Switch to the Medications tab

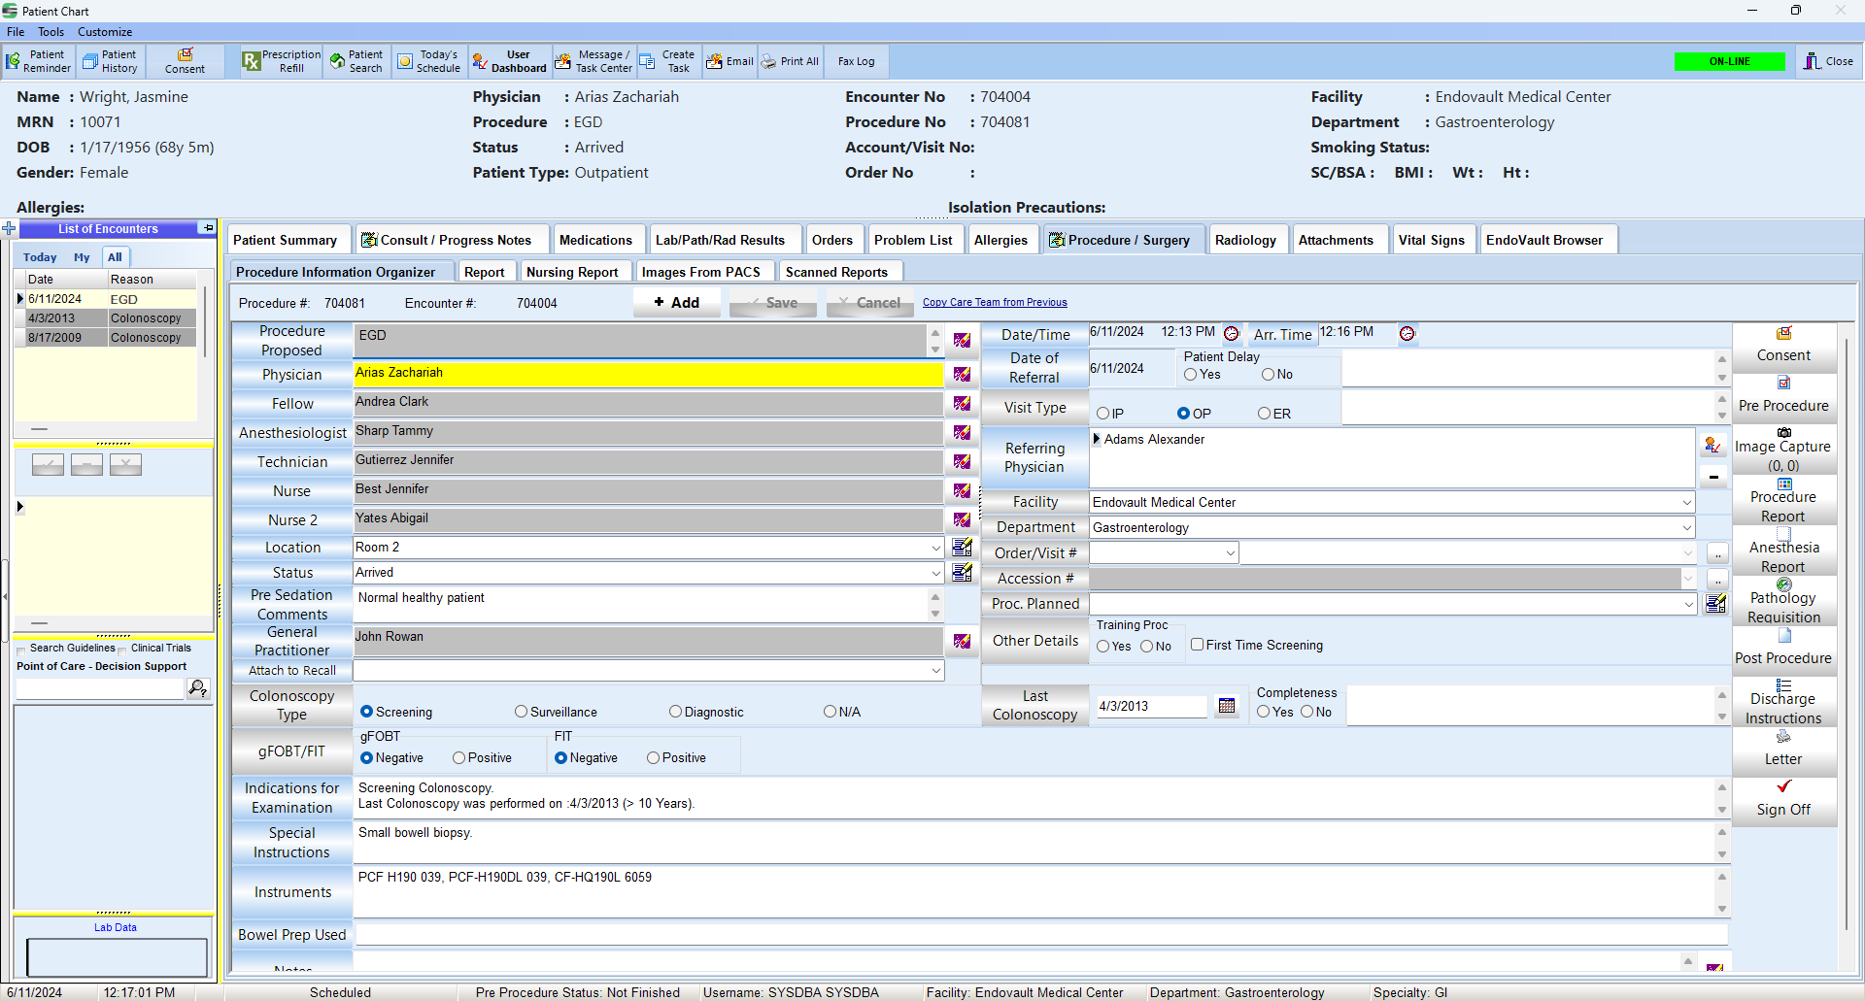coord(595,240)
